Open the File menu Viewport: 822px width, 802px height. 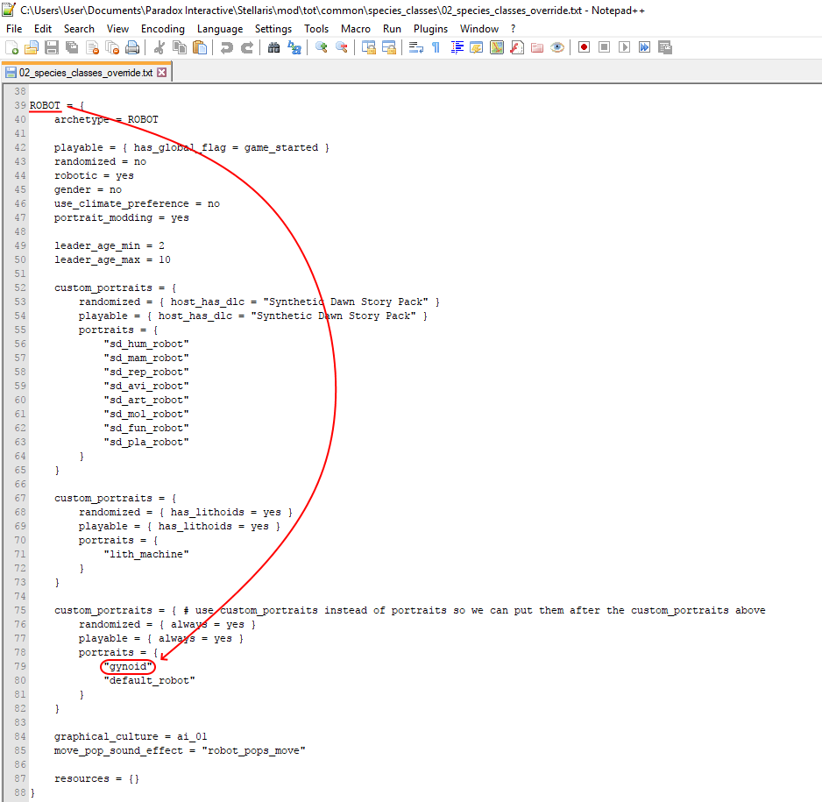pyautogui.click(x=14, y=29)
